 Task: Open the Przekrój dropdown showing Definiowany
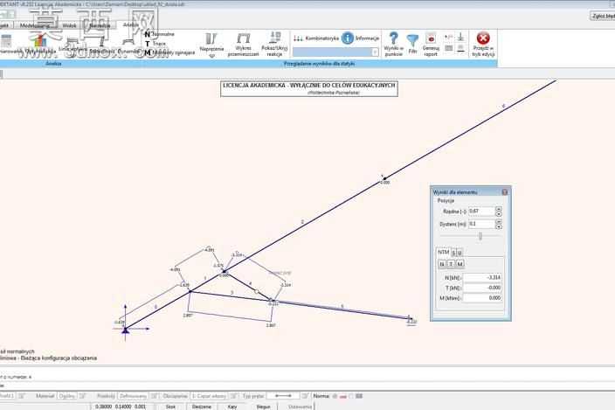pos(133,396)
